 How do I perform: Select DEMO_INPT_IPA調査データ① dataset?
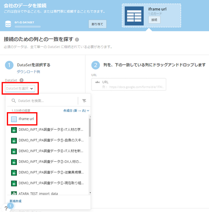click(48, 183)
